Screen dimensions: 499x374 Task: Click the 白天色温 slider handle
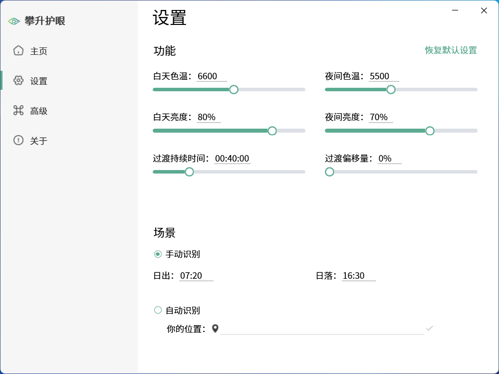[234, 90]
